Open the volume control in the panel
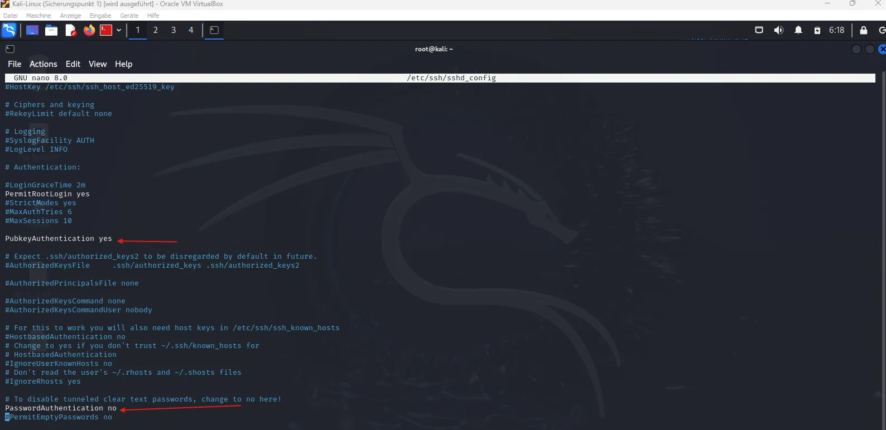The image size is (886, 430). (778, 30)
